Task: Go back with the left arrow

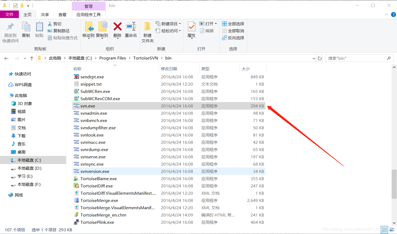Action: pos(6,58)
